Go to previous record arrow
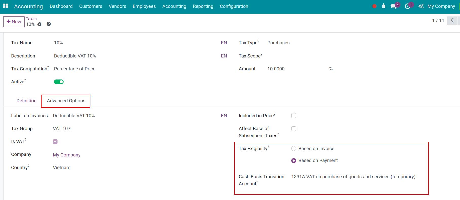 coord(452,21)
